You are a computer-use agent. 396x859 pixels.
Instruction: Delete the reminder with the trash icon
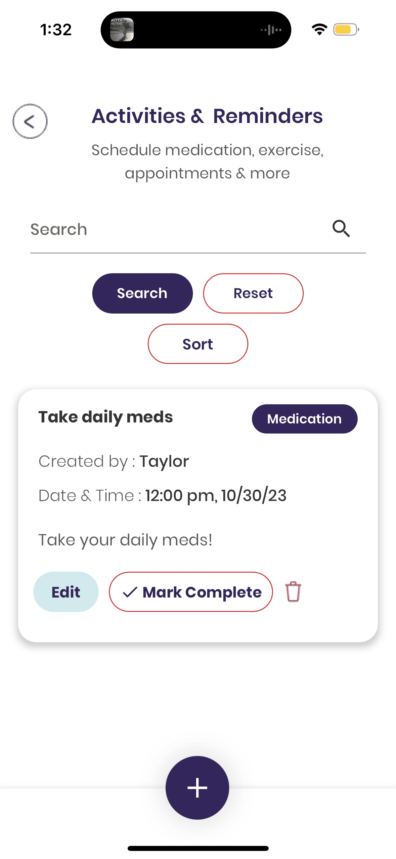point(293,591)
